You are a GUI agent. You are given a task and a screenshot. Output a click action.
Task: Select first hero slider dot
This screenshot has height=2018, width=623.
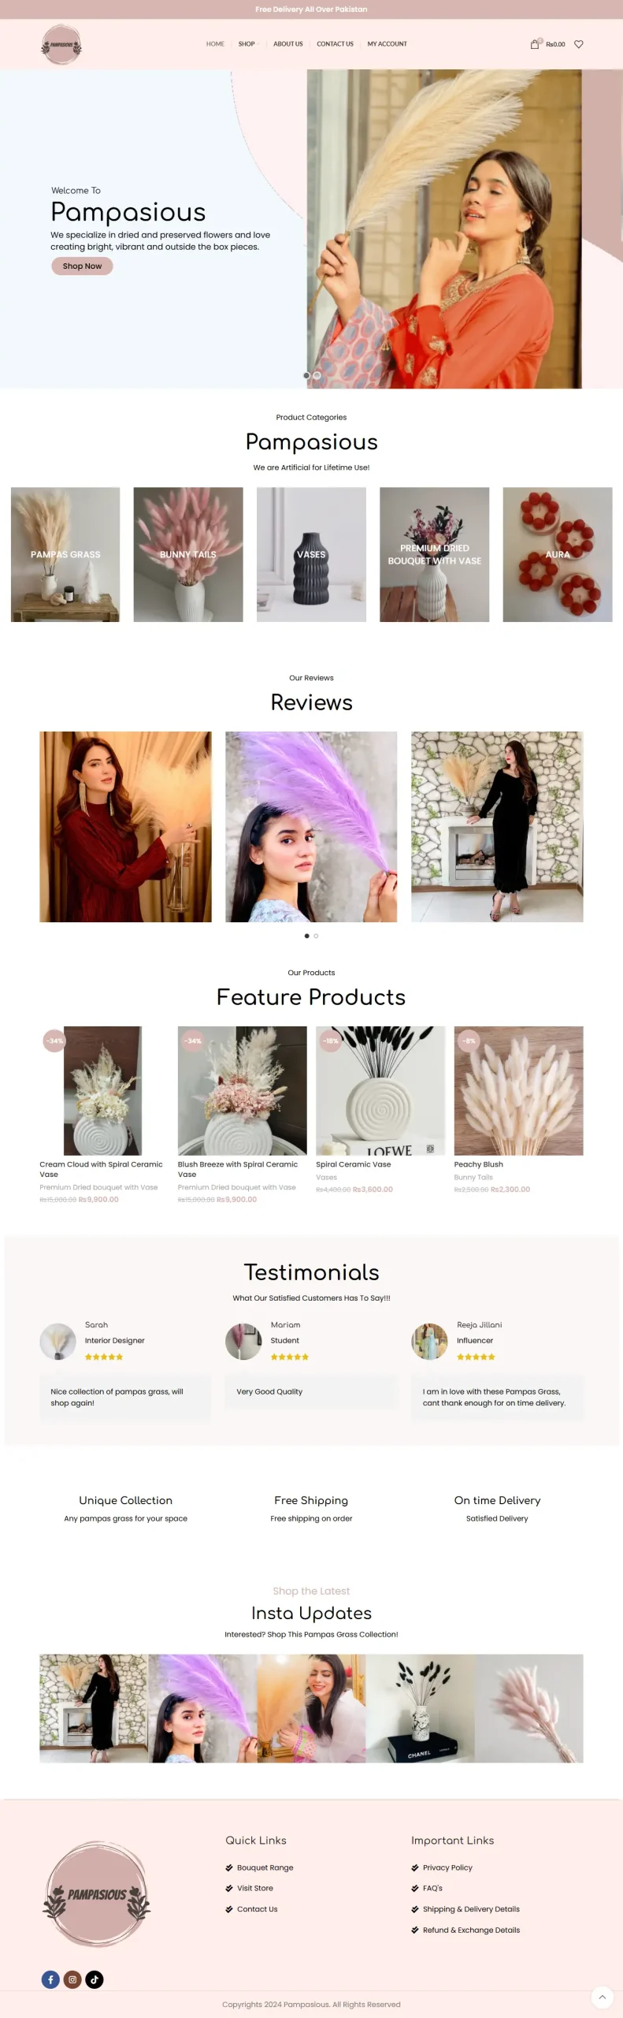pos(306,375)
